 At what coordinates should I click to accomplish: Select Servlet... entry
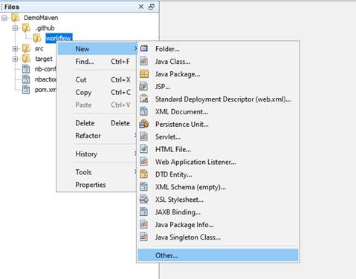pyautogui.click(x=218, y=137)
